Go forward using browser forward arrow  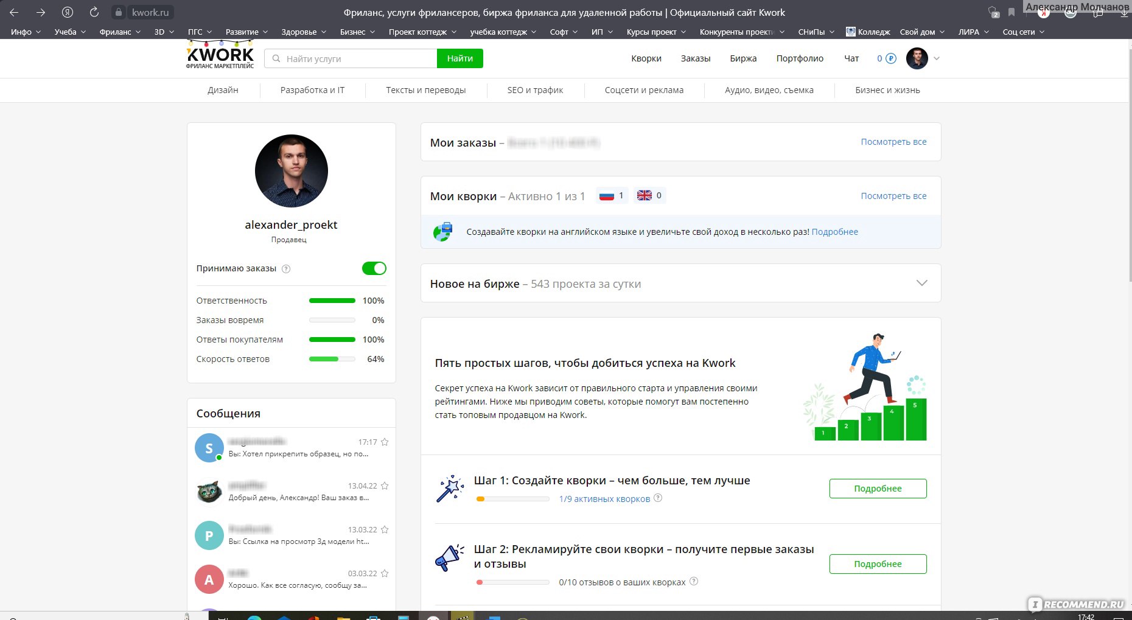click(x=40, y=12)
